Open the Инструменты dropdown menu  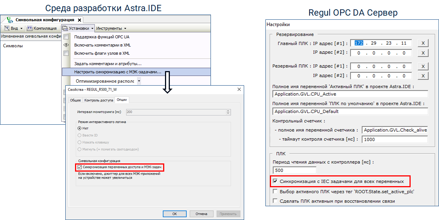point(111,28)
